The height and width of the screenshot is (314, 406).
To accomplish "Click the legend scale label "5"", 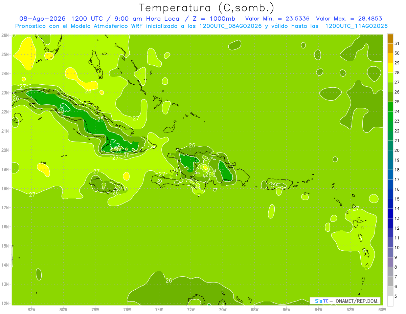I will pos(396,296).
